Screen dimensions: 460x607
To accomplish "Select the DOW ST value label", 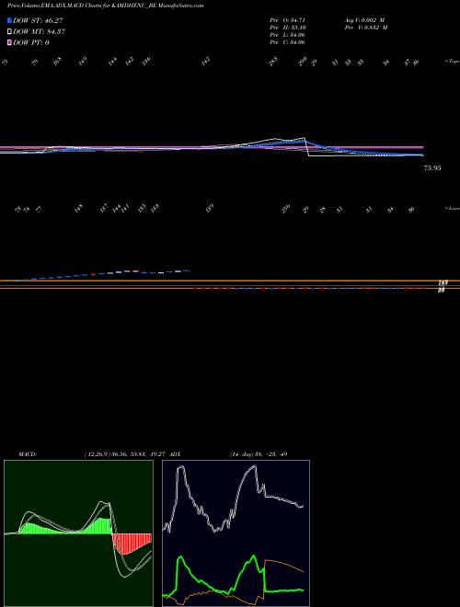I will tap(38, 20).
